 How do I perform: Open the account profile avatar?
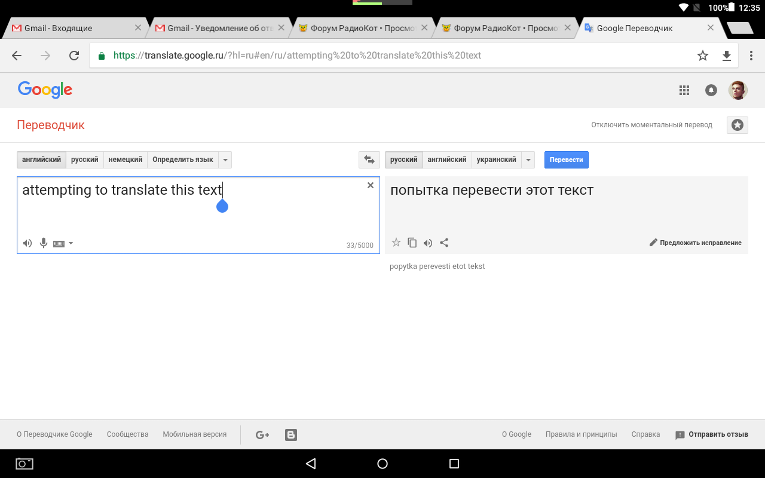pos(738,90)
